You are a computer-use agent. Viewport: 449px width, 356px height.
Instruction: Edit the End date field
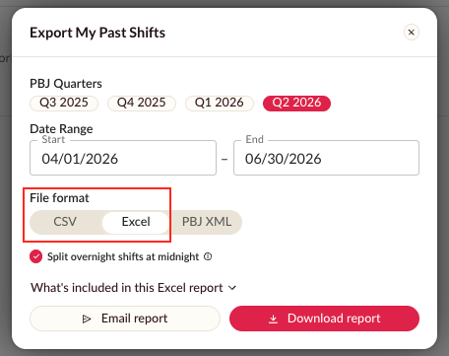[326, 158]
